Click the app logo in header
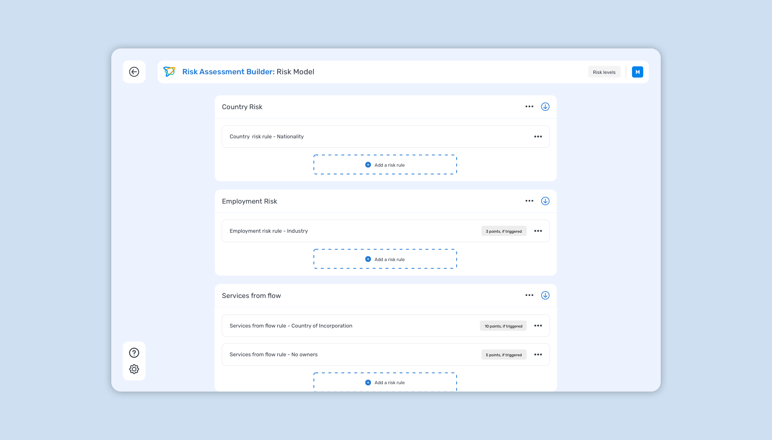Image resolution: width=772 pixels, height=440 pixels. pos(169,72)
